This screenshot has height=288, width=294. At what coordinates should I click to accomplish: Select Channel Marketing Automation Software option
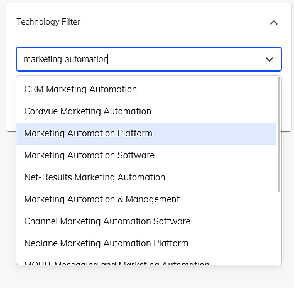point(146,221)
